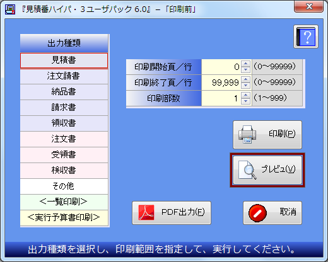The width and height of the screenshot is (328, 262).
Task: Select 注文書 output type
Action: [64, 139]
